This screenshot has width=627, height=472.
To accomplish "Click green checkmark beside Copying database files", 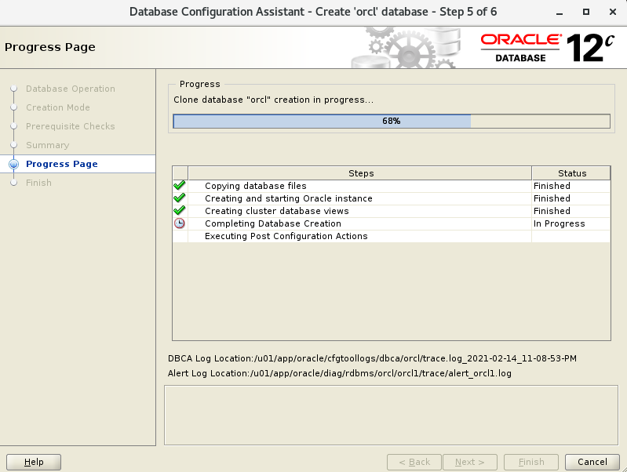I will pos(180,186).
